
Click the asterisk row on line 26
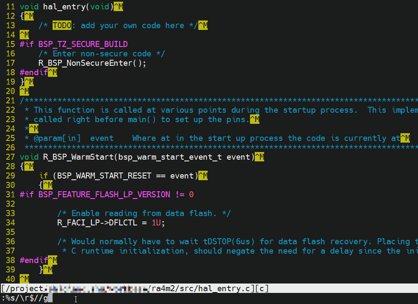(x=221, y=148)
